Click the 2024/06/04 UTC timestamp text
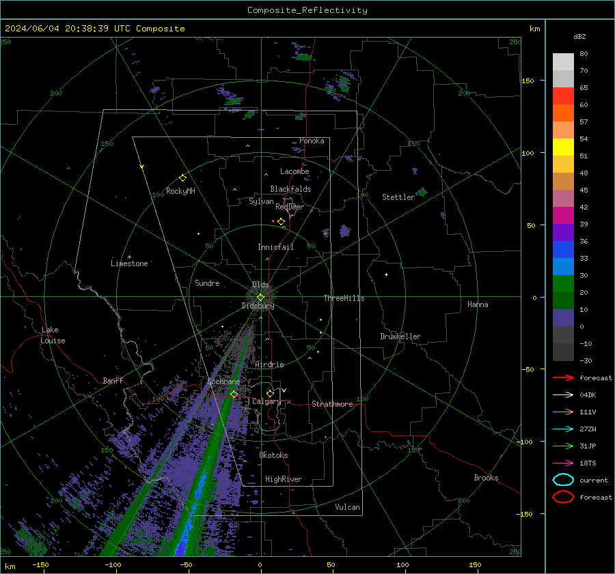615x574 pixels. [94, 29]
